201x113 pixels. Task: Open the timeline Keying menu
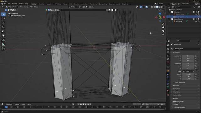click(x=18, y=104)
